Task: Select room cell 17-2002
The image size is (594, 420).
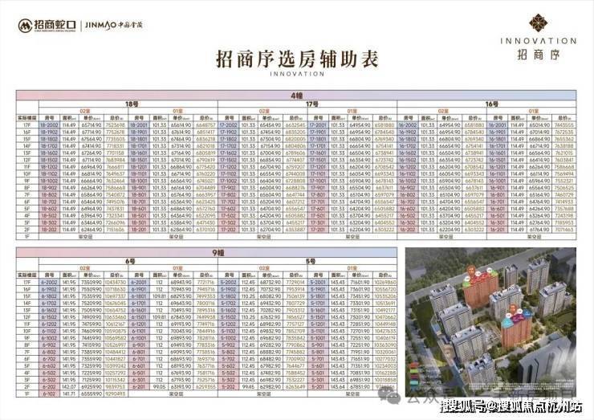Action: click(x=229, y=124)
